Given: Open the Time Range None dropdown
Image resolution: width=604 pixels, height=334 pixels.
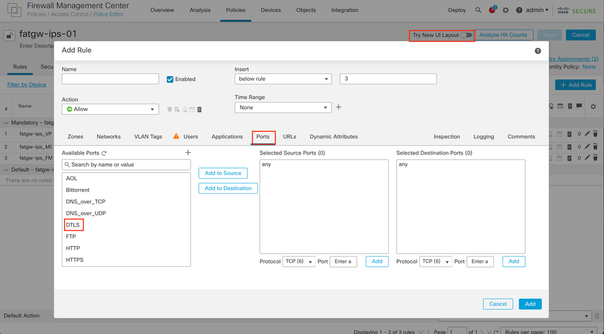Looking at the screenshot, I should [x=283, y=108].
